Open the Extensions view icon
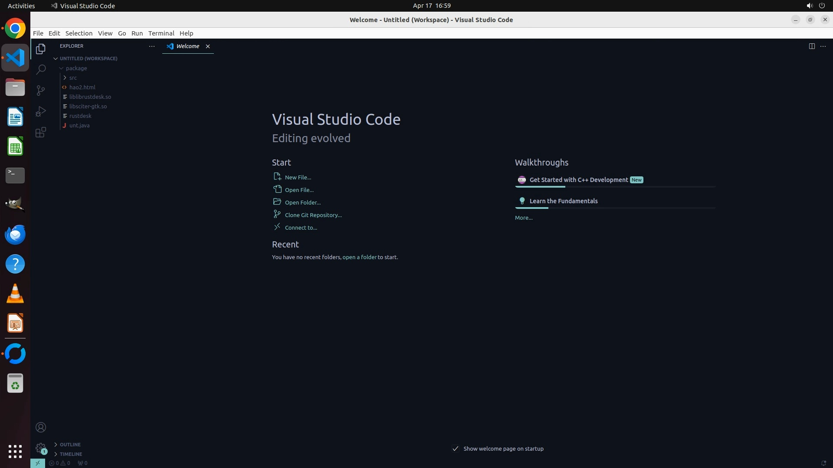 tap(41, 132)
